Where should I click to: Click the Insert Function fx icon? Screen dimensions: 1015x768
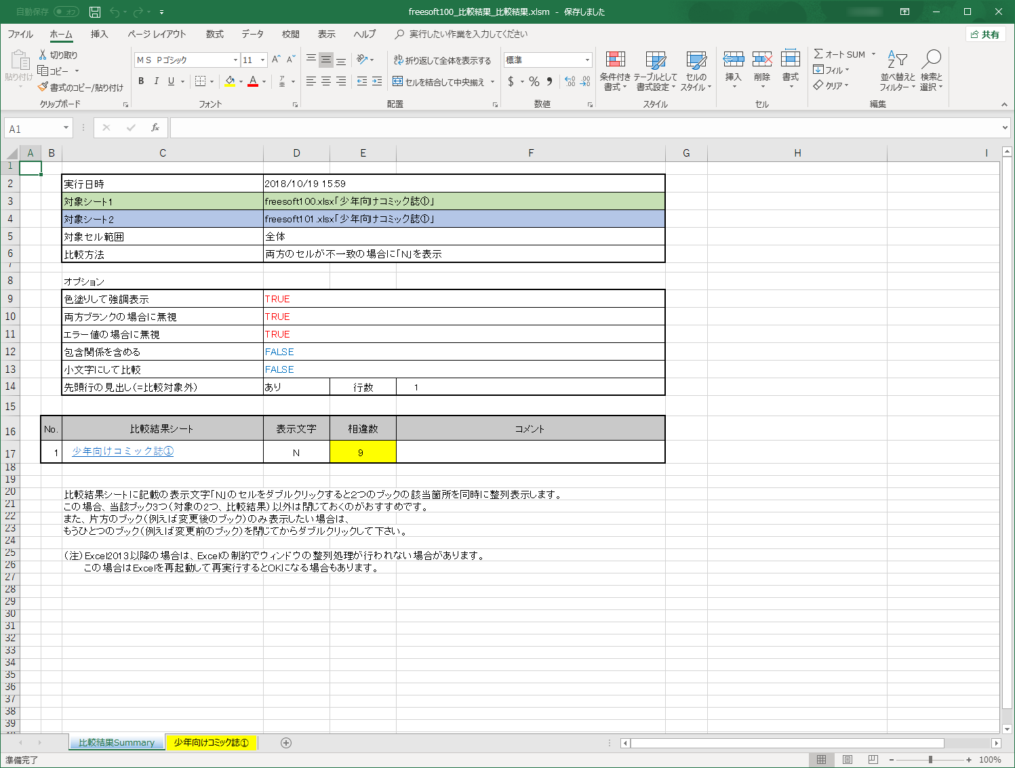pos(155,127)
